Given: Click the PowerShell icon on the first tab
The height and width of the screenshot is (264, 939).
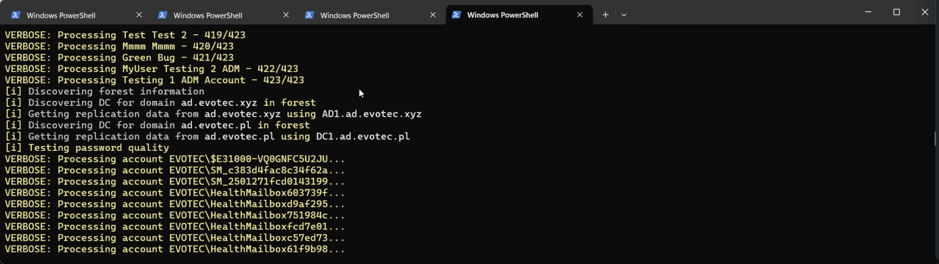Looking at the screenshot, I should [x=16, y=15].
